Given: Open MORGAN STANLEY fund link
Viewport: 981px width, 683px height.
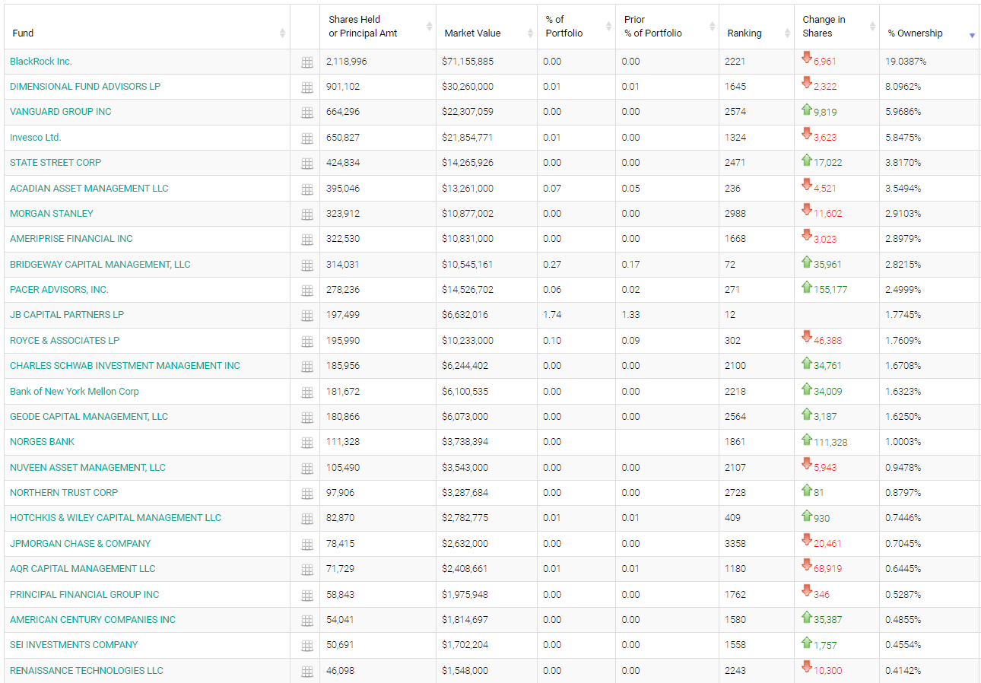Looking at the screenshot, I should 52,213.
